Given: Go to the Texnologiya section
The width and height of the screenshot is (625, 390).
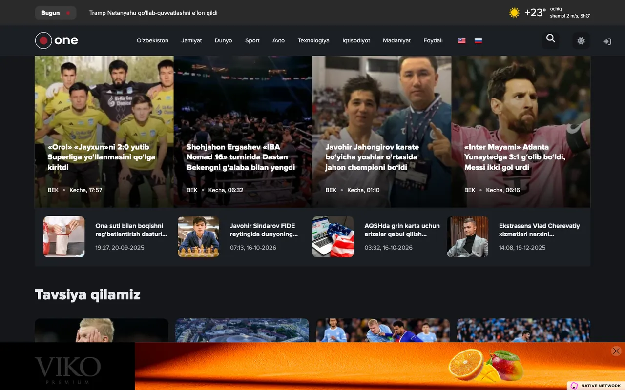Looking at the screenshot, I should point(313,40).
